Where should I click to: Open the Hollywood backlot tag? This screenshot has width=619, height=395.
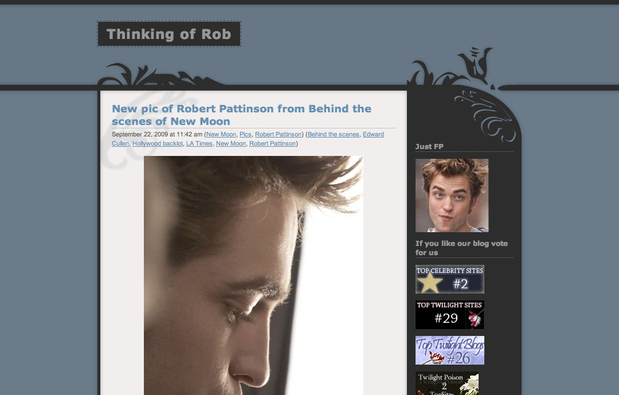click(x=158, y=143)
